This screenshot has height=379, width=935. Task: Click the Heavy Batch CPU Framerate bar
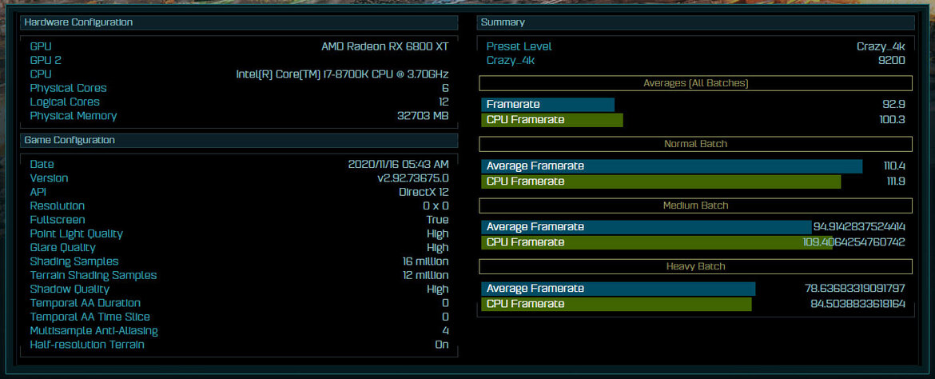tap(617, 304)
